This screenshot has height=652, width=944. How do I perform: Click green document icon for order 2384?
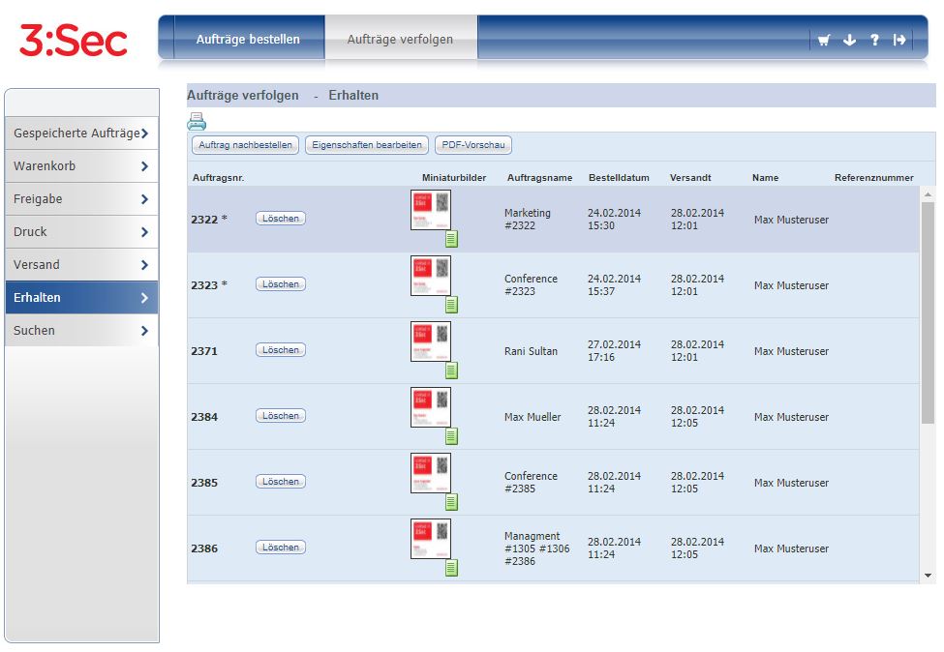pos(451,436)
